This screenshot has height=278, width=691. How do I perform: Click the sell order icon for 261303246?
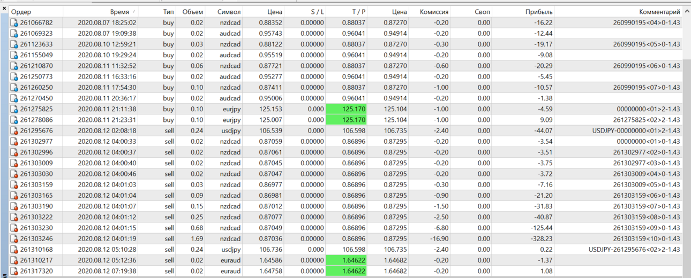pos(14,238)
